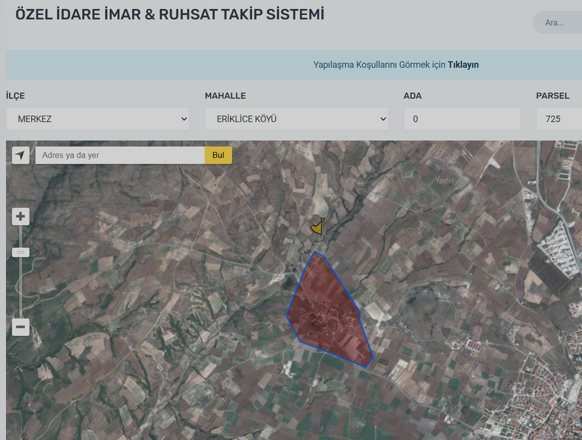Click the Parsel field containing 725
The width and height of the screenshot is (582, 440).
(x=559, y=119)
